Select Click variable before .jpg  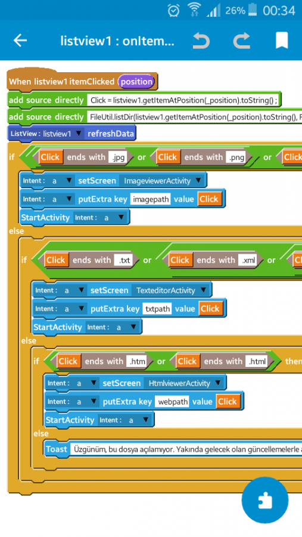click(50, 157)
